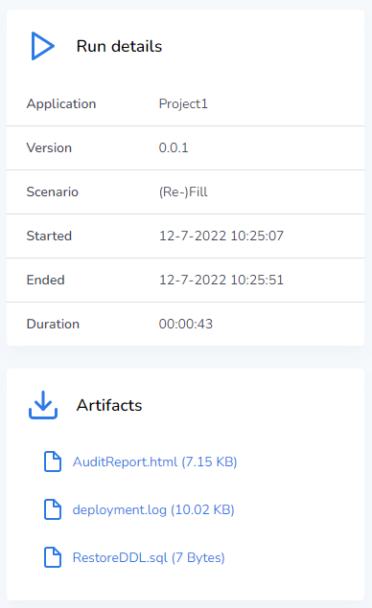Click the Version row label

tap(49, 147)
